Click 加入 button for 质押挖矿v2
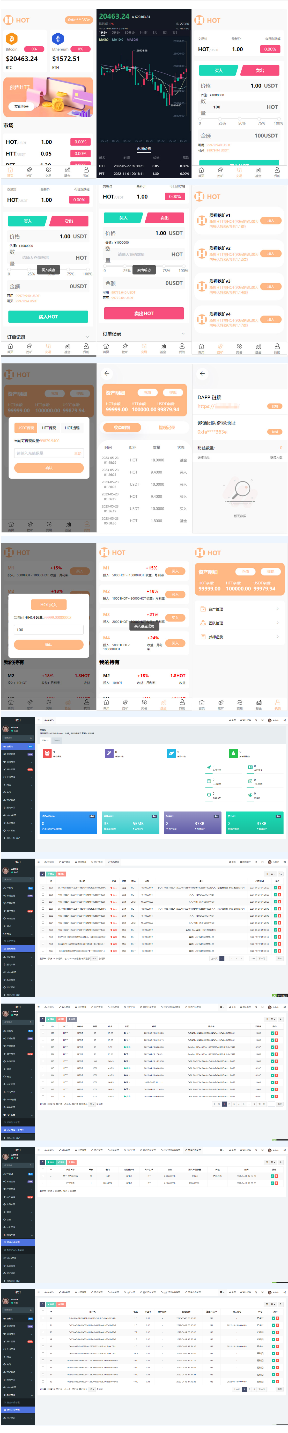The image size is (288, 1433). click(x=270, y=254)
